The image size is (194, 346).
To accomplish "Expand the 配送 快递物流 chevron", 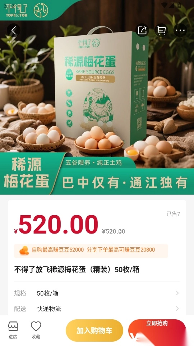I will pyautogui.click(x=177, y=309).
